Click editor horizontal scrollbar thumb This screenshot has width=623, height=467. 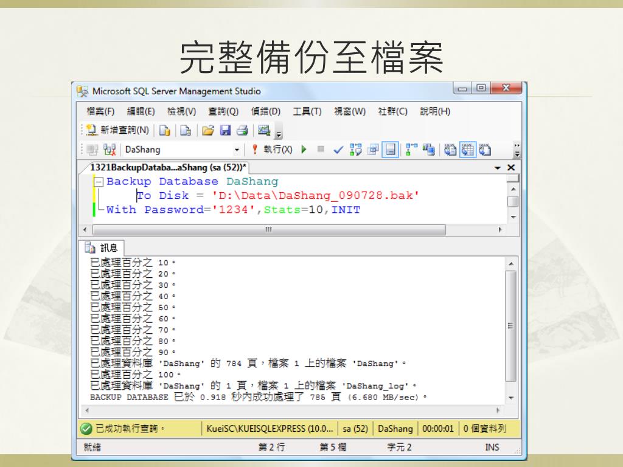tap(269, 229)
